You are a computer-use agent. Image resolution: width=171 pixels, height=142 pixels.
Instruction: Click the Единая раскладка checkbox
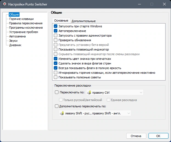coord(108,100)
